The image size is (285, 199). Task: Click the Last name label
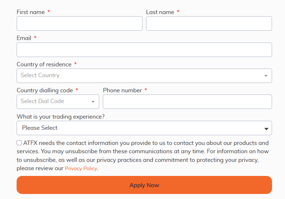(160, 12)
